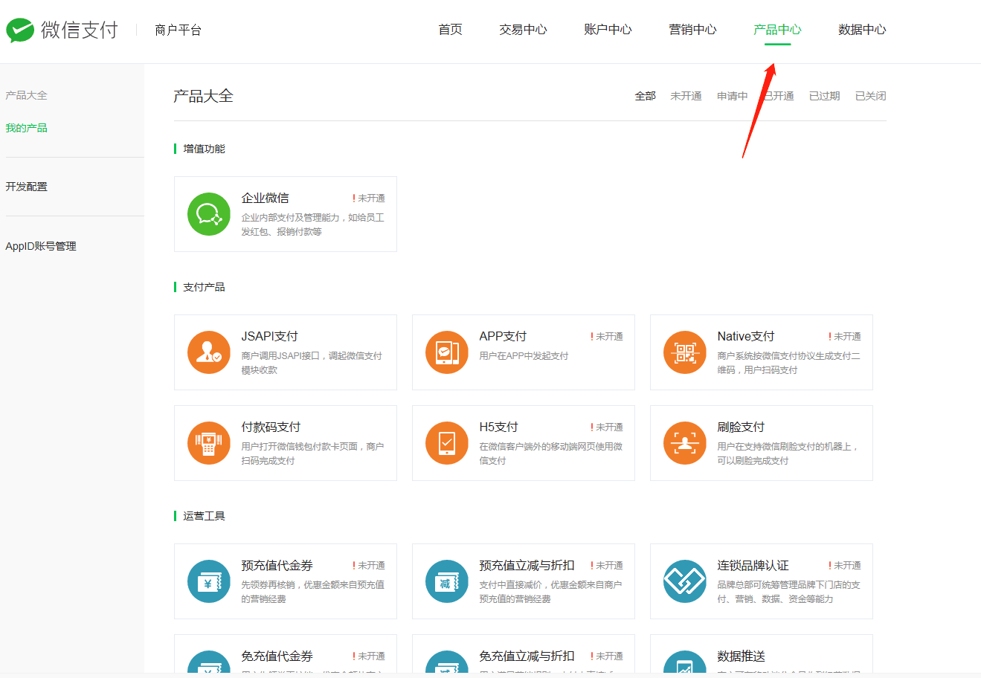981x678 pixels.
Task: Open the 连锁品牌认证 product title
Action: [753, 565]
